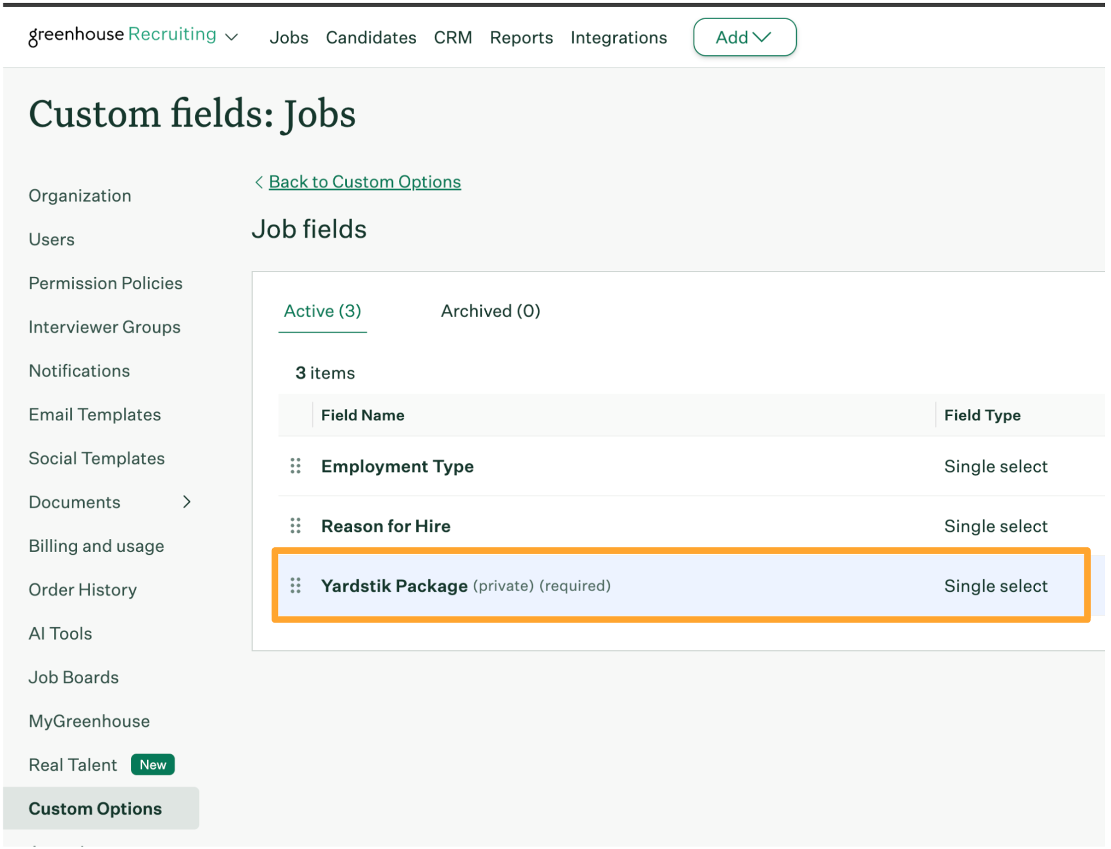The width and height of the screenshot is (1111, 849).
Task: Grab the drag handle for Yardstik Package
Action: click(x=295, y=586)
